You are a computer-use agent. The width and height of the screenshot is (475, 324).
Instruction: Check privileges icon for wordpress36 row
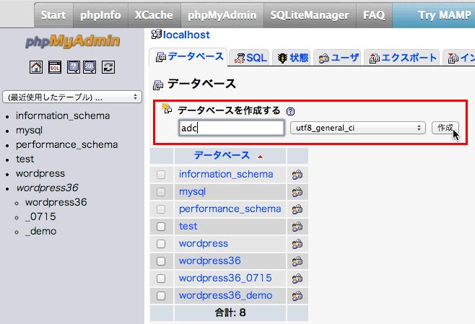297,261
